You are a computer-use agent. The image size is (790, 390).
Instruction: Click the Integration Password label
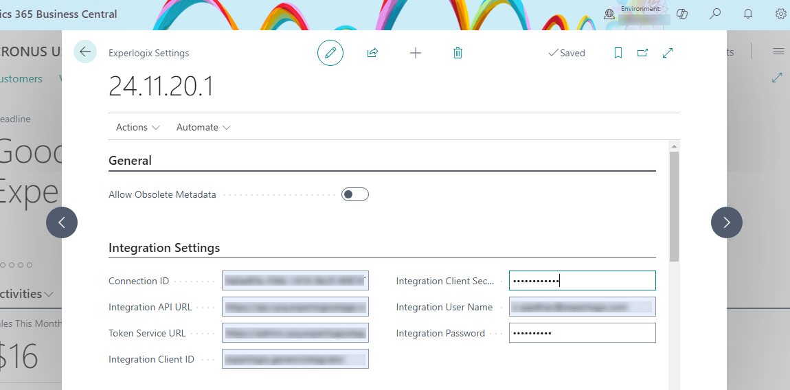[440, 333]
